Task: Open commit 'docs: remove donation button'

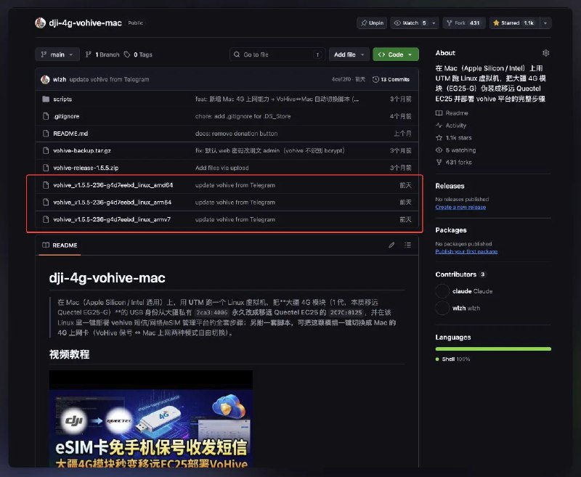Action: point(237,134)
